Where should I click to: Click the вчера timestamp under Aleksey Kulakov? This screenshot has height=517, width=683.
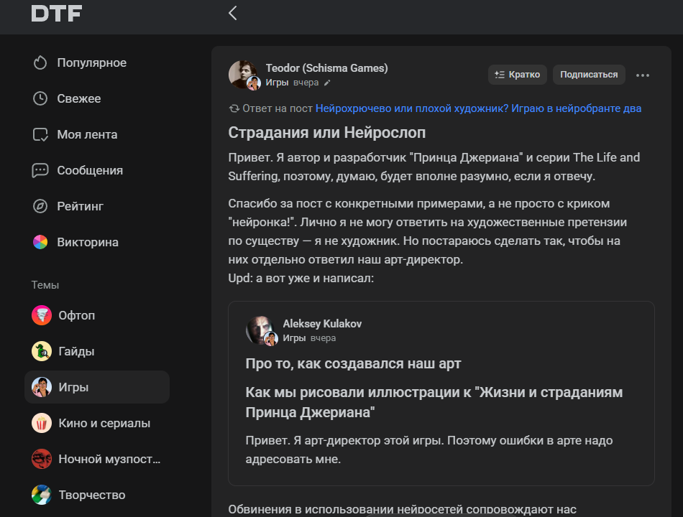click(323, 337)
